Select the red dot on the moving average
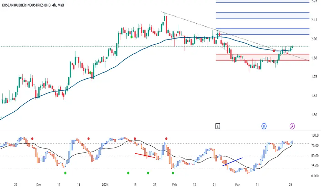This screenshot has width=321, height=189. (x=274, y=51)
